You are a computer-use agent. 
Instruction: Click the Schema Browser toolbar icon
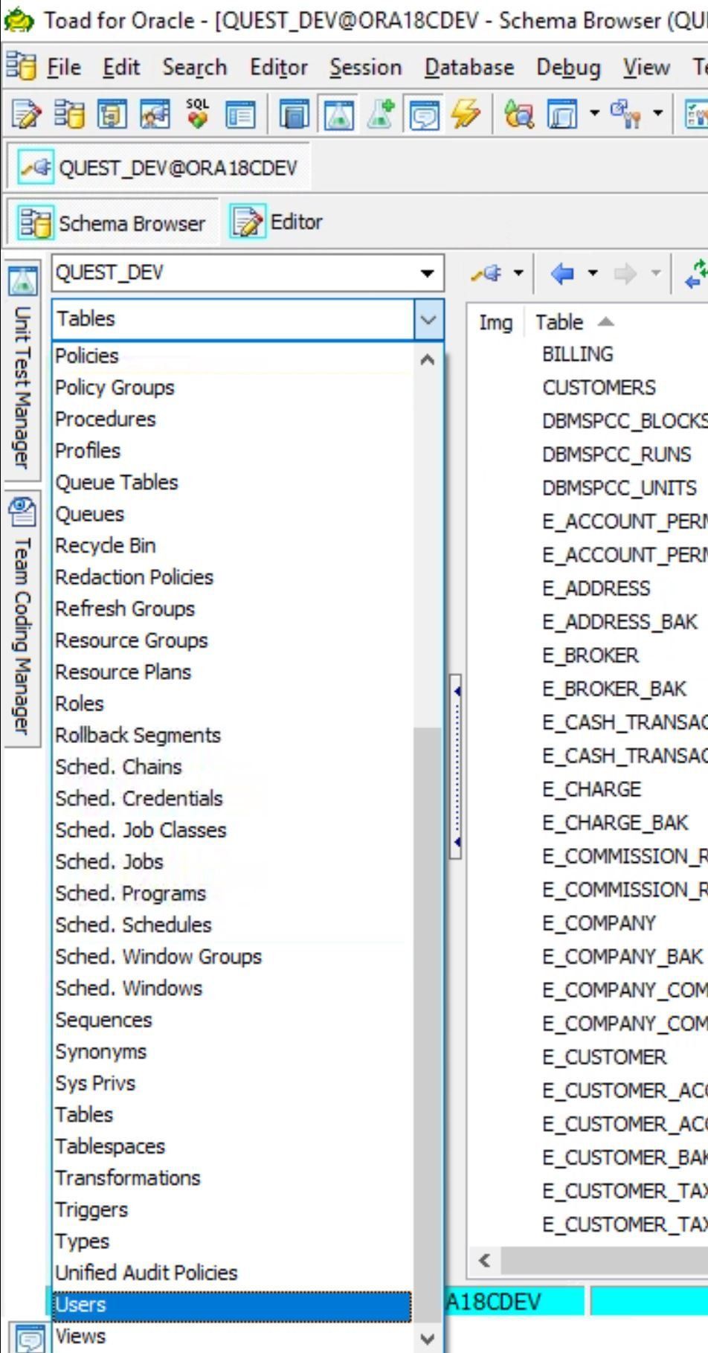(70, 115)
